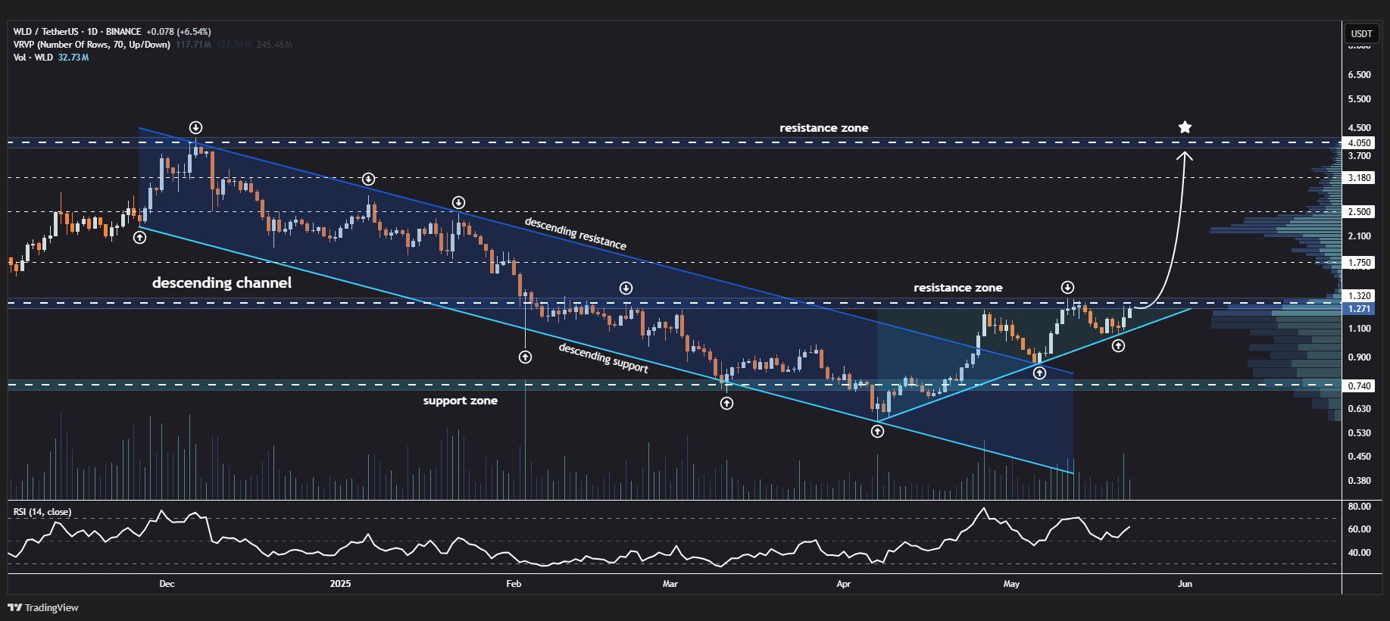Image resolution: width=1390 pixels, height=621 pixels.
Task: Click up-arrow marker beneath March support zone touch
Action: (x=726, y=403)
